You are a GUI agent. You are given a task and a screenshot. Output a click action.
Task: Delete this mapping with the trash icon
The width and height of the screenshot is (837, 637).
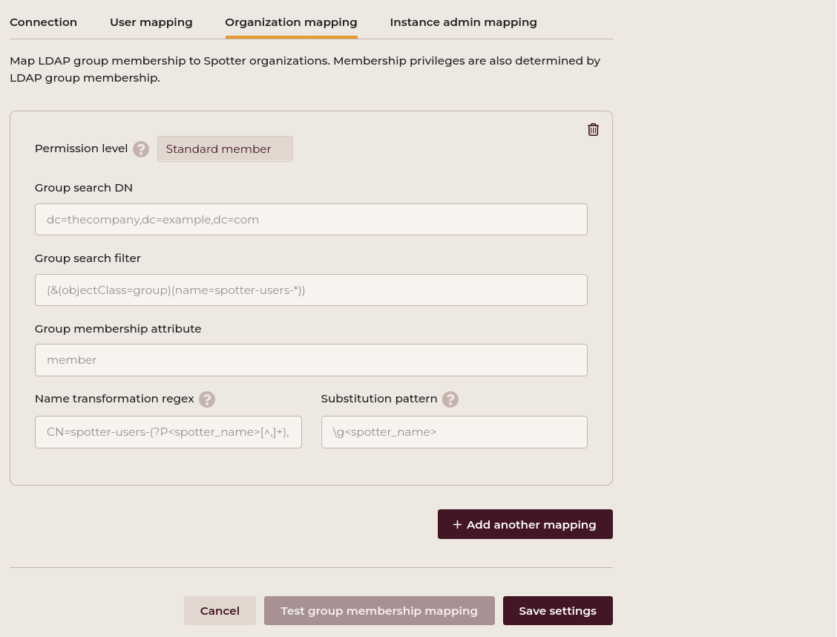click(x=593, y=130)
